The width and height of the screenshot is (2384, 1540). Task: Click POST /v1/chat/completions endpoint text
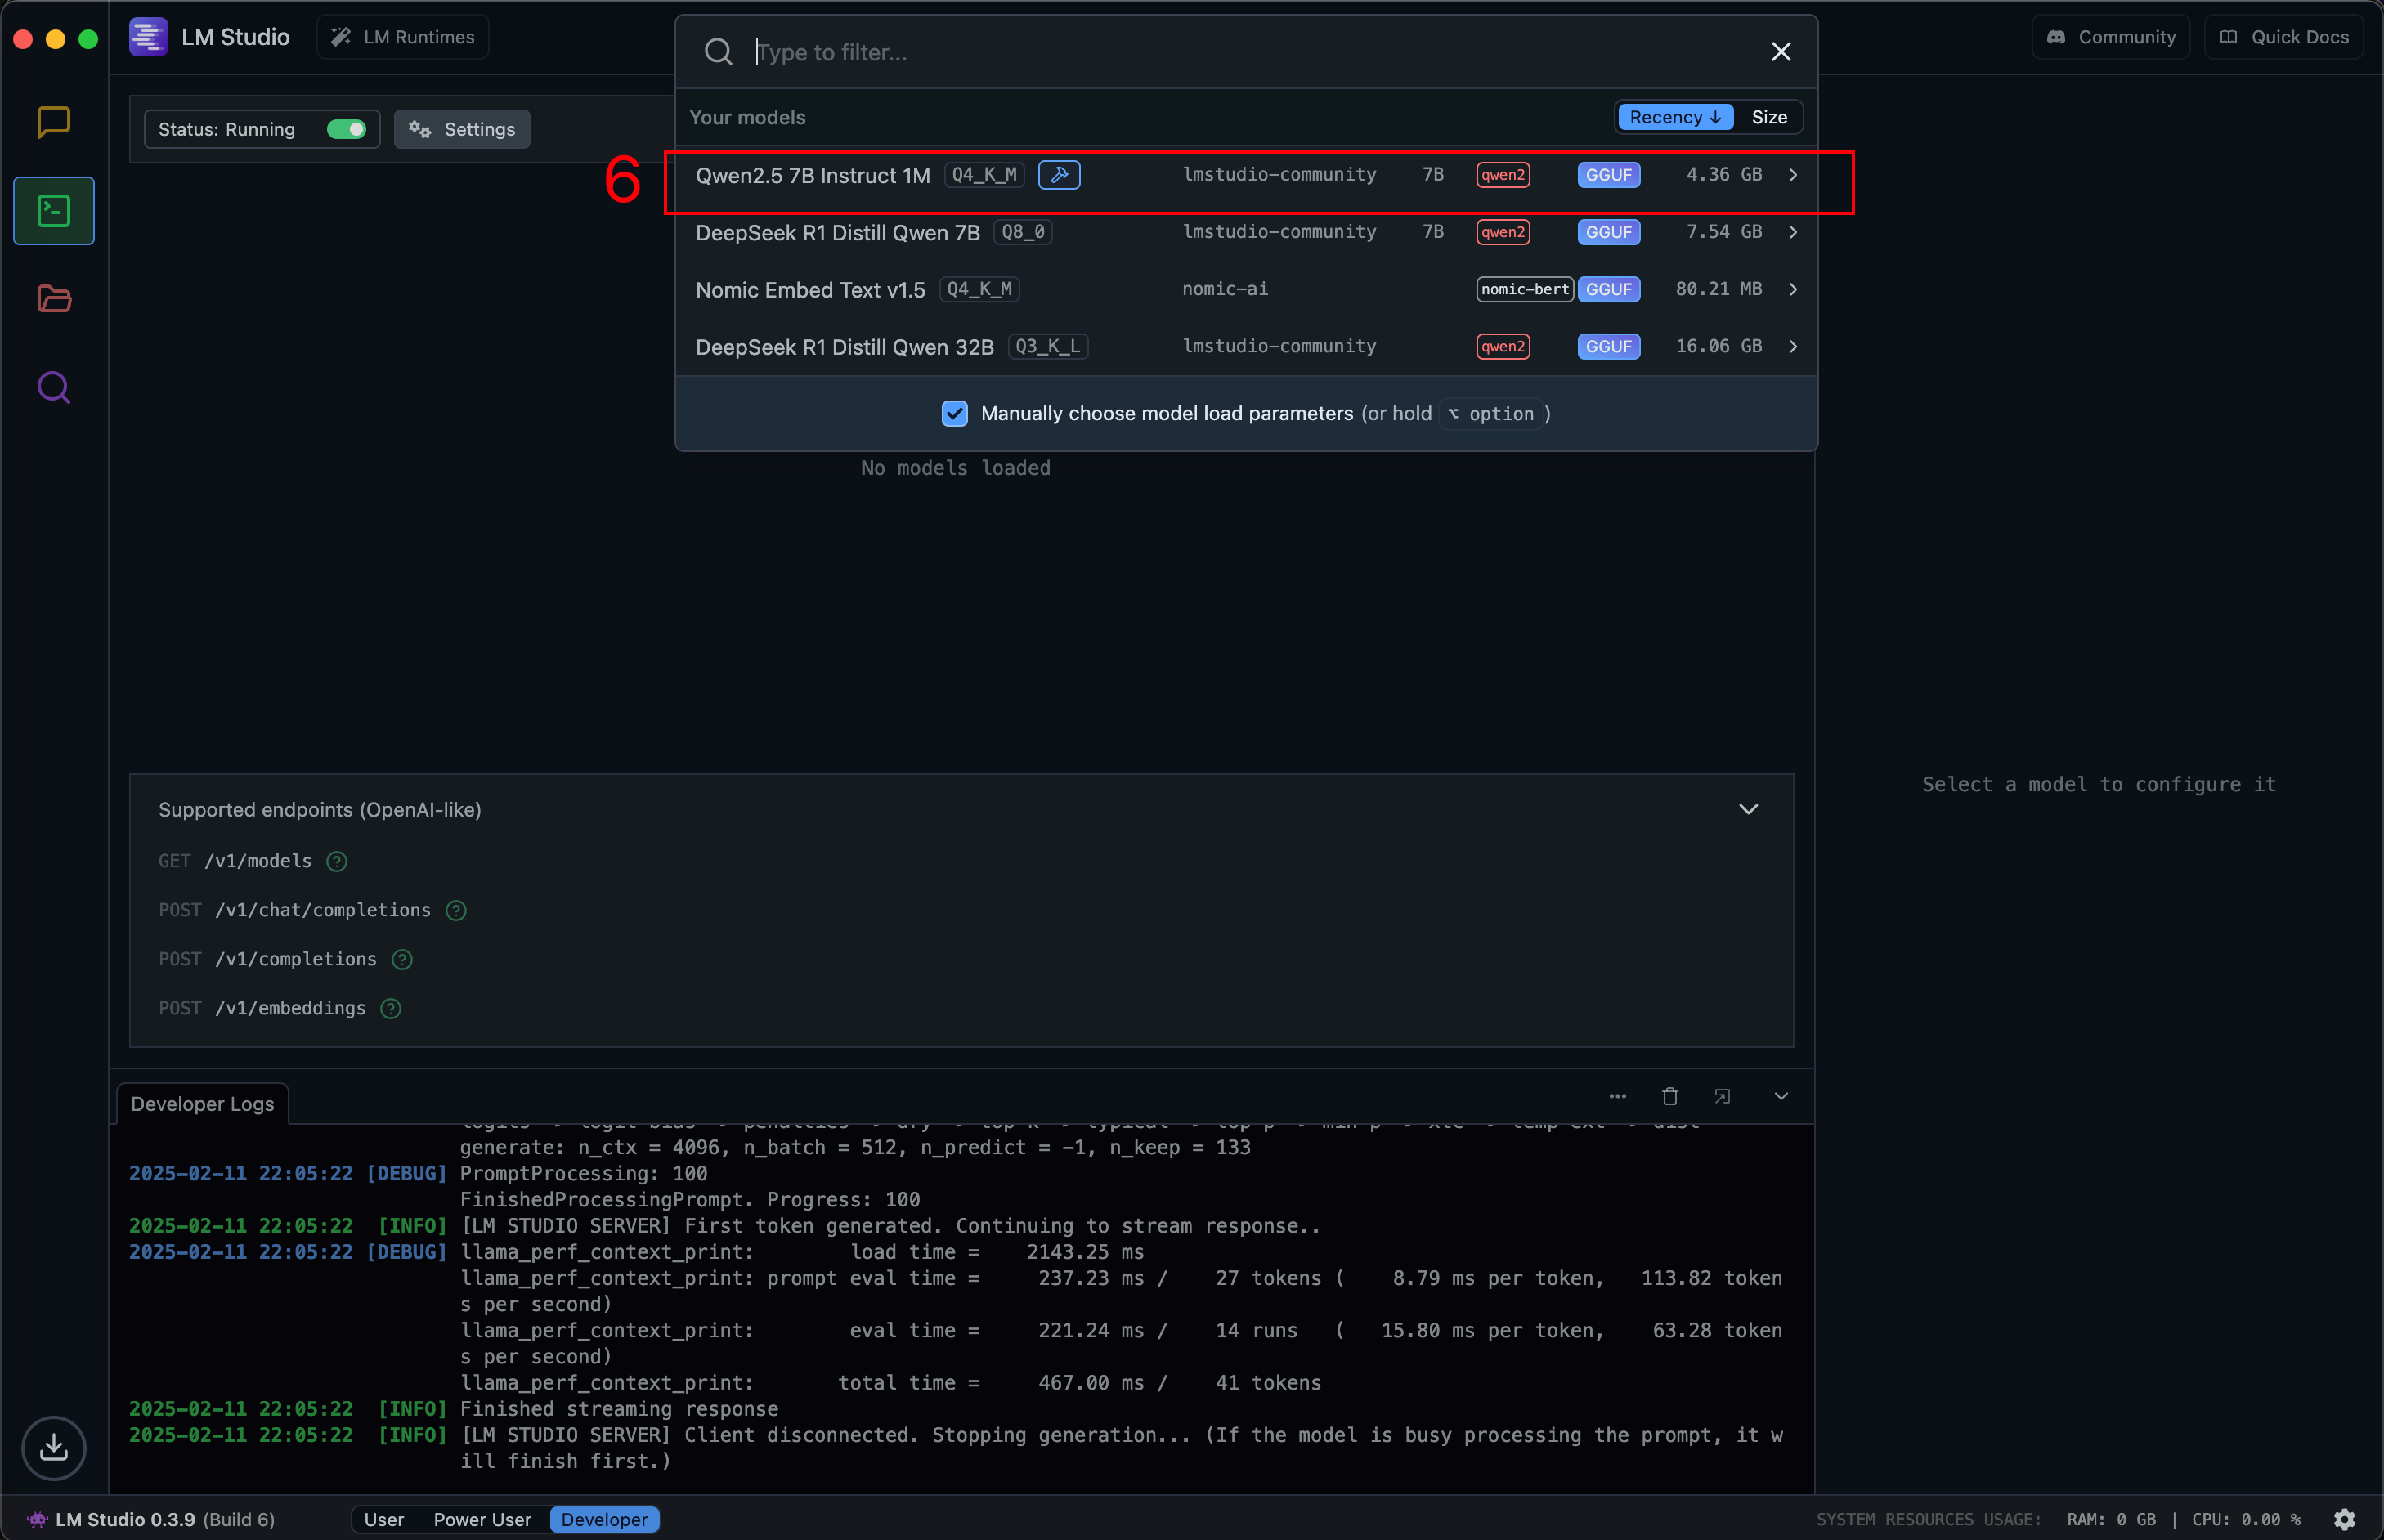coord(295,910)
